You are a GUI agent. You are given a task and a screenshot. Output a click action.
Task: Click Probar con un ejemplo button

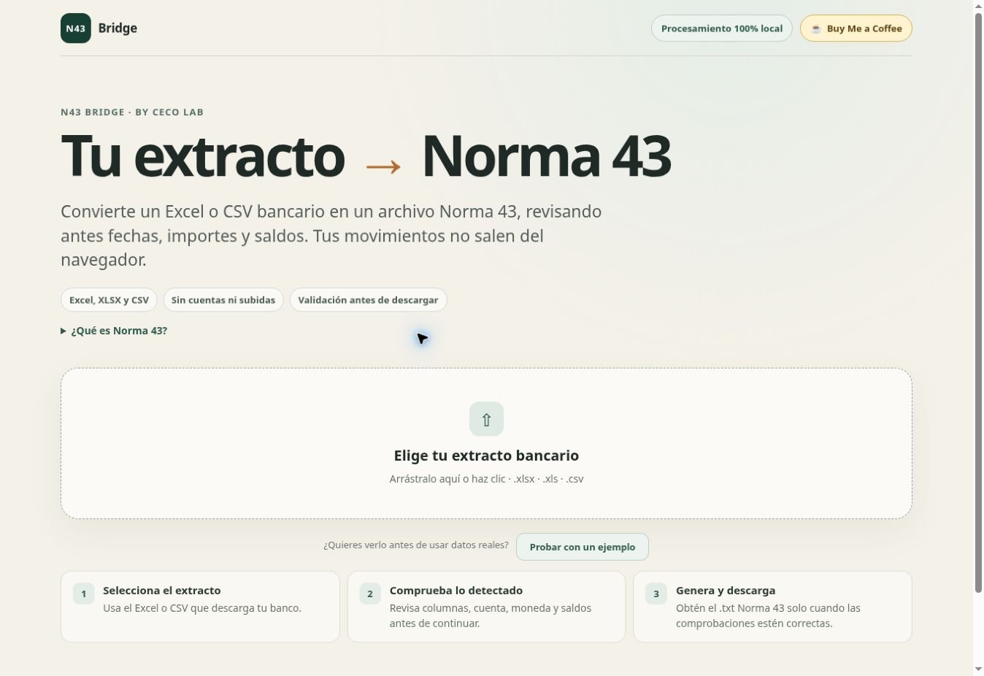click(583, 547)
